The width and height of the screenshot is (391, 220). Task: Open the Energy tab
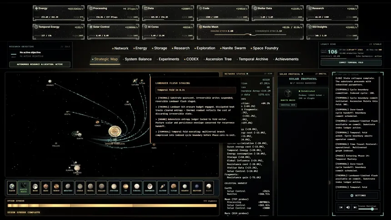pyautogui.click(x=140, y=48)
